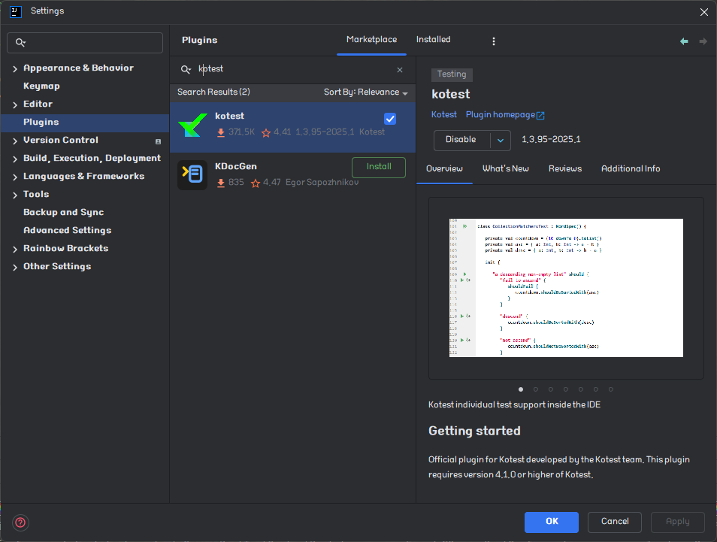Click the KDocGen plugin logo
The height and width of the screenshot is (542, 717).
[x=192, y=174]
